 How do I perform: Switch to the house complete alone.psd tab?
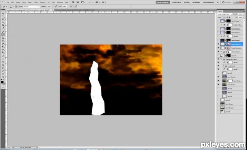click(x=74, y=10)
